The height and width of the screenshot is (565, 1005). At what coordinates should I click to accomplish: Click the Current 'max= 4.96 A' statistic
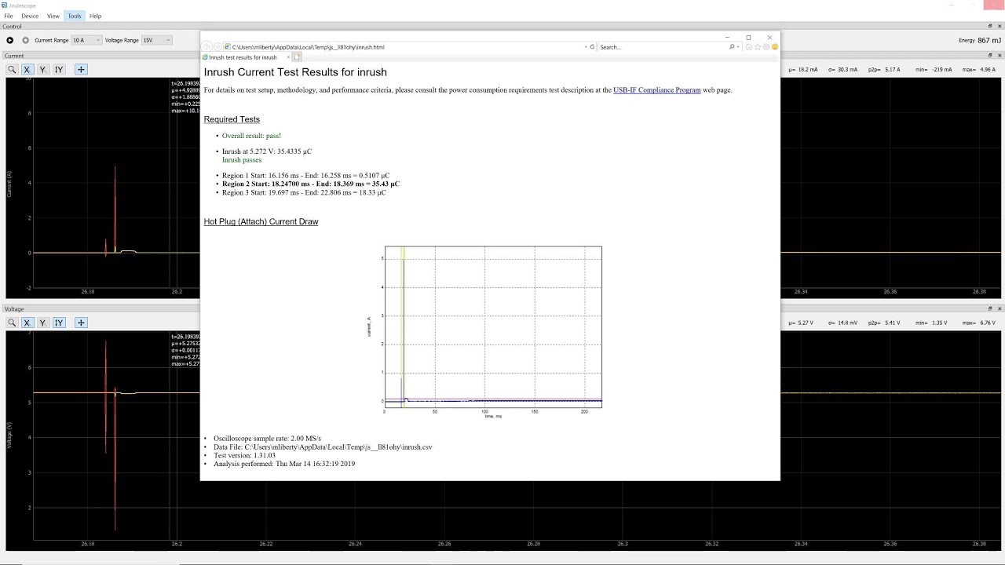coord(978,70)
